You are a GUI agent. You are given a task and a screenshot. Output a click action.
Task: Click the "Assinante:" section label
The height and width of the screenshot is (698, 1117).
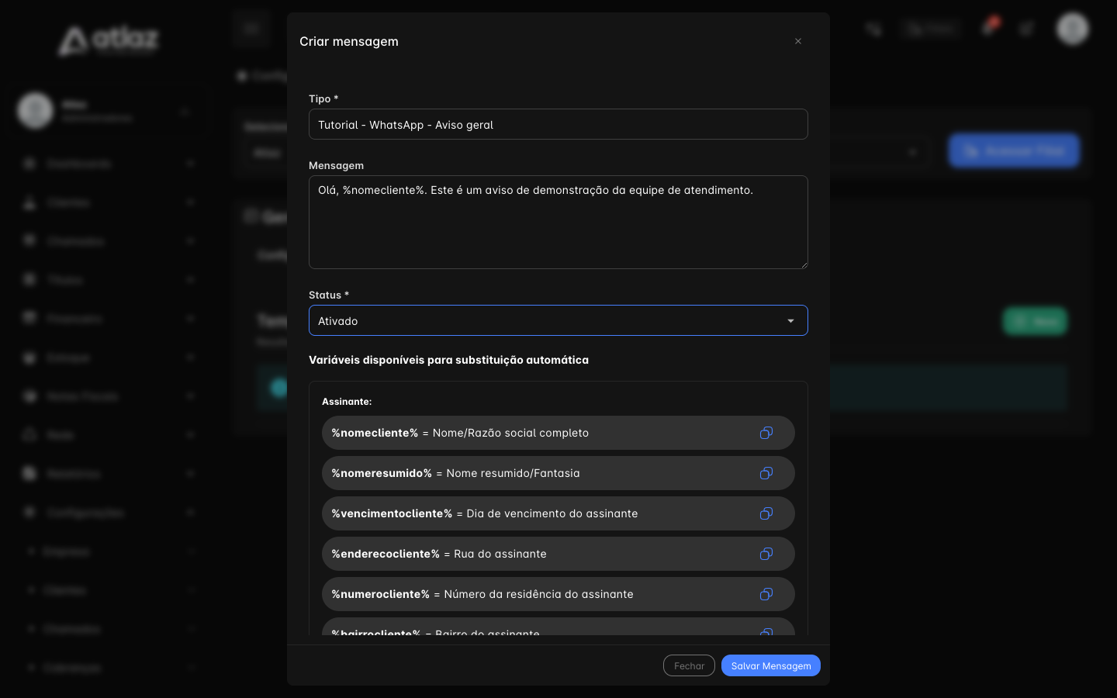(x=347, y=402)
